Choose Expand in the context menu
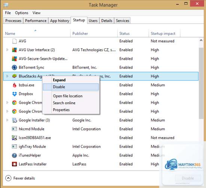Viewport: 206px width, 188px height. point(71,80)
